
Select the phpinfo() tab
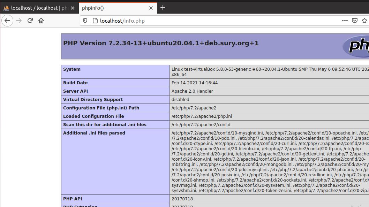(x=118, y=8)
